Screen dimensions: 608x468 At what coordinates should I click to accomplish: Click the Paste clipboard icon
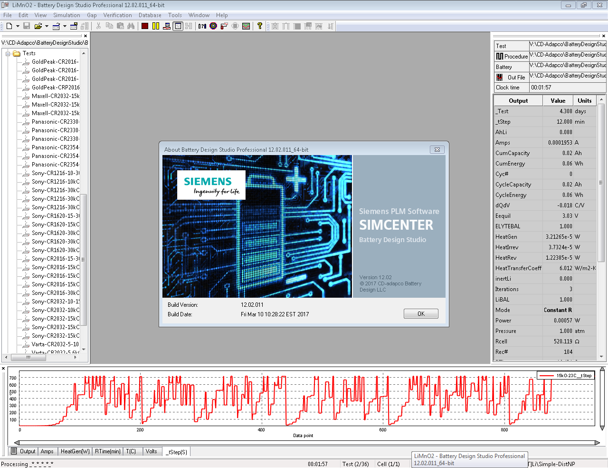[x=120, y=26]
